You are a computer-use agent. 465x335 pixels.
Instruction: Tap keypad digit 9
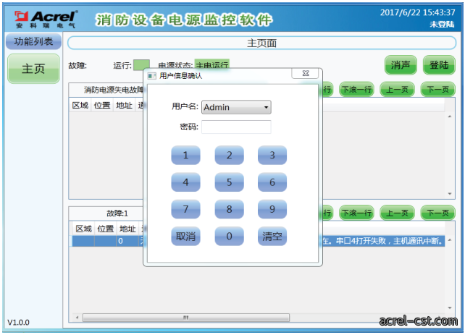[x=272, y=209]
